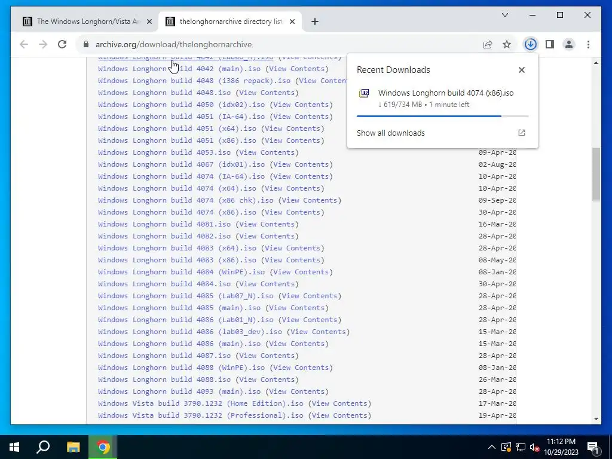Open network status tray icon
Image resolution: width=612 pixels, height=459 pixels.
[x=521, y=447]
